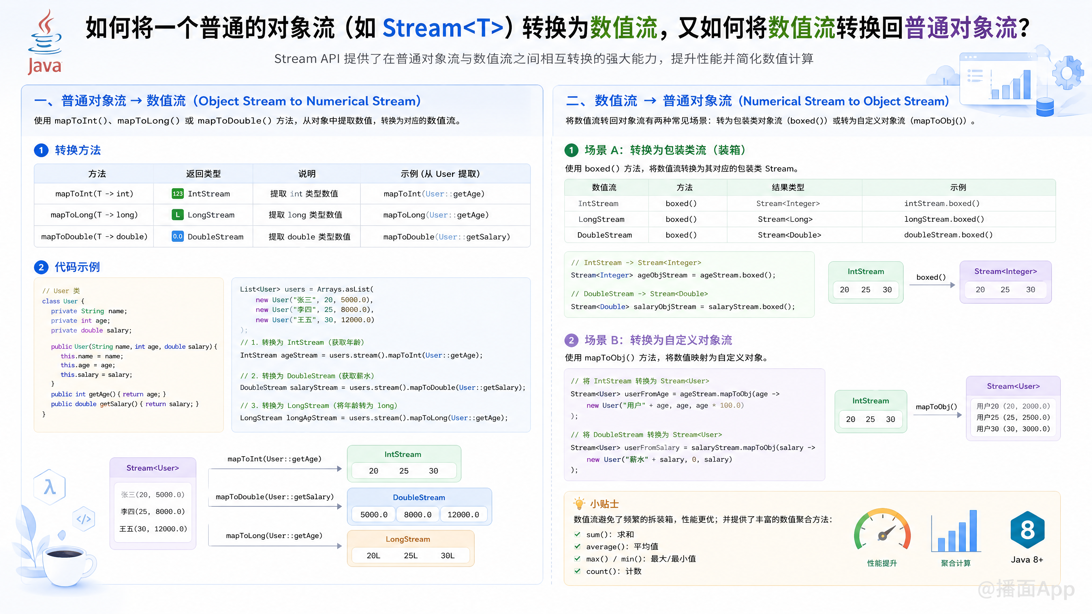1092x614 pixels.
Task: Click the 转换方法 subheading
Action: pyautogui.click(x=78, y=150)
